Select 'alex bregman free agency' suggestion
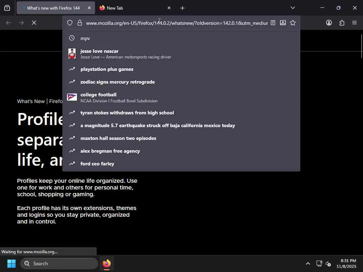This screenshot has width=363, height=272. point(181,151)
